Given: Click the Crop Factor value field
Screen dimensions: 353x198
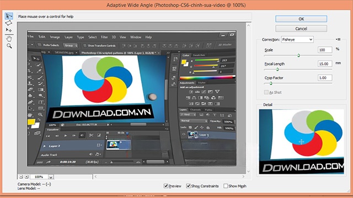Looking at the screenshot, I should click(325, 78).
